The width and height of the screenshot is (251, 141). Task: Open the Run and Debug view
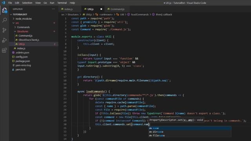(x=4, y=40)
